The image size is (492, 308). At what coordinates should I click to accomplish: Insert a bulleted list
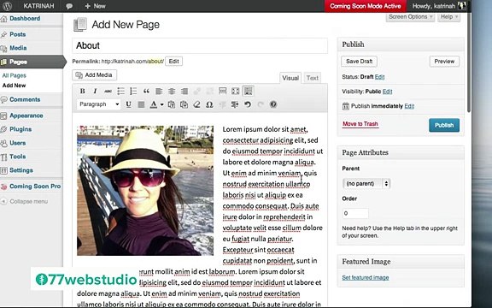coord(120,92)
